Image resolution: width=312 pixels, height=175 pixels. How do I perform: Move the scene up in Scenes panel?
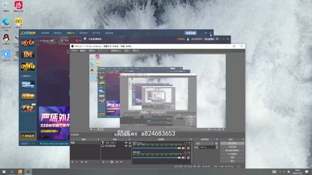[82, 162]
